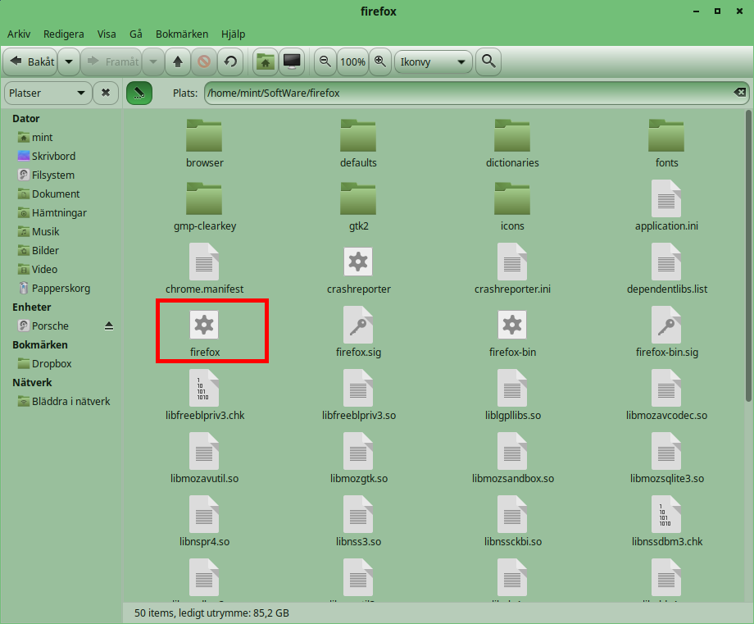Go back with the Bakåt button

click(31, 61)
